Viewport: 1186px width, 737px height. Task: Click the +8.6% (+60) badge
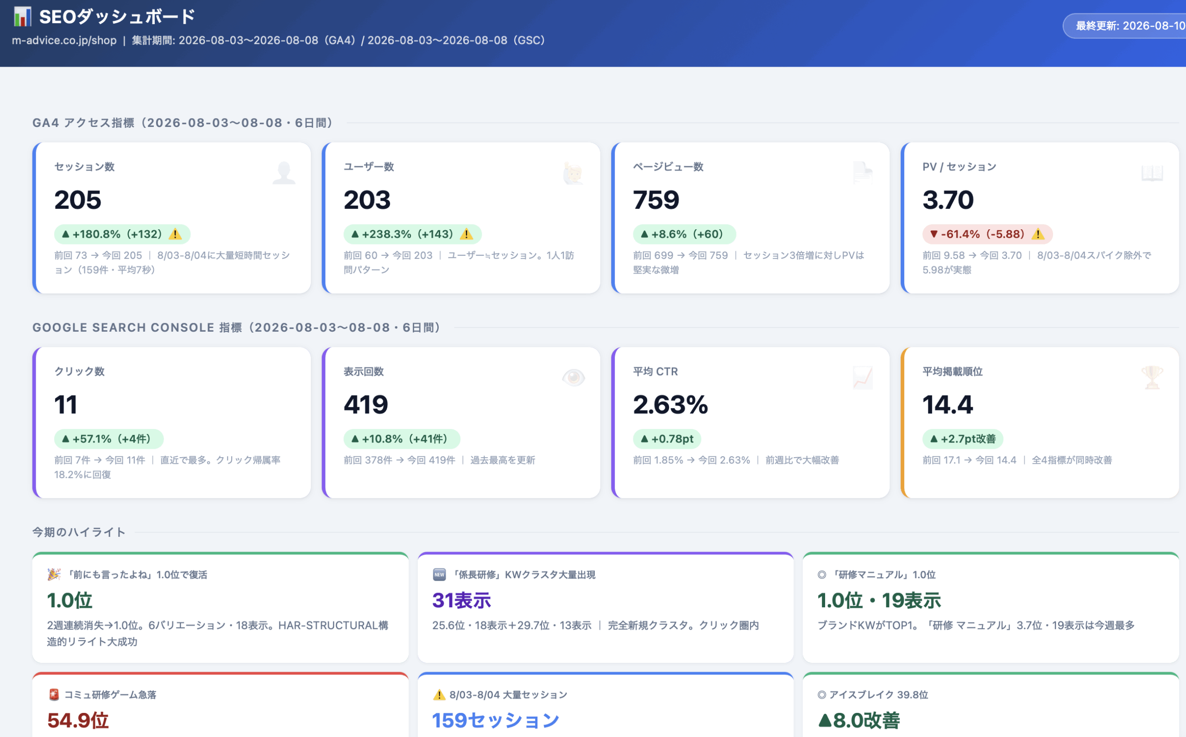pos(684,234)
